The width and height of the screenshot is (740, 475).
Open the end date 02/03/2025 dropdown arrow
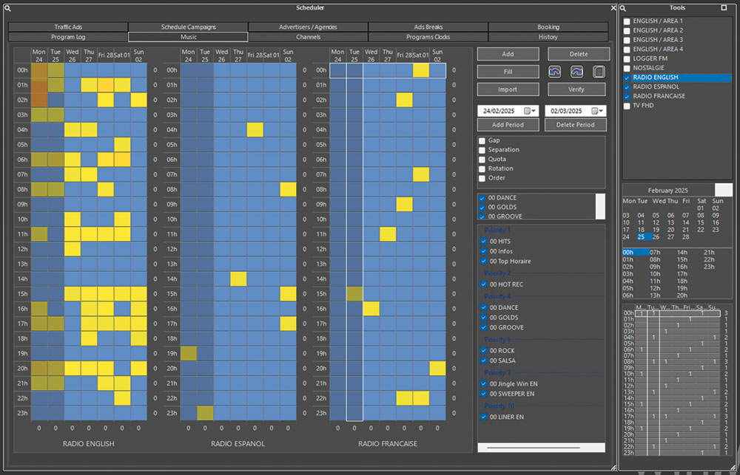pyautogui.click(x=602, y=111)
